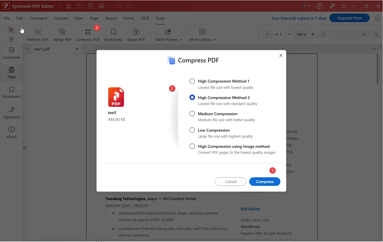Screen dimensions: 383x242
Task: Toggle left panel collapse handle
Action: [x=25, y=148]
